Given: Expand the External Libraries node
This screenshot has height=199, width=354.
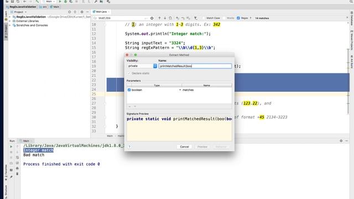Looking at the screenshot, I should [10, 21].
